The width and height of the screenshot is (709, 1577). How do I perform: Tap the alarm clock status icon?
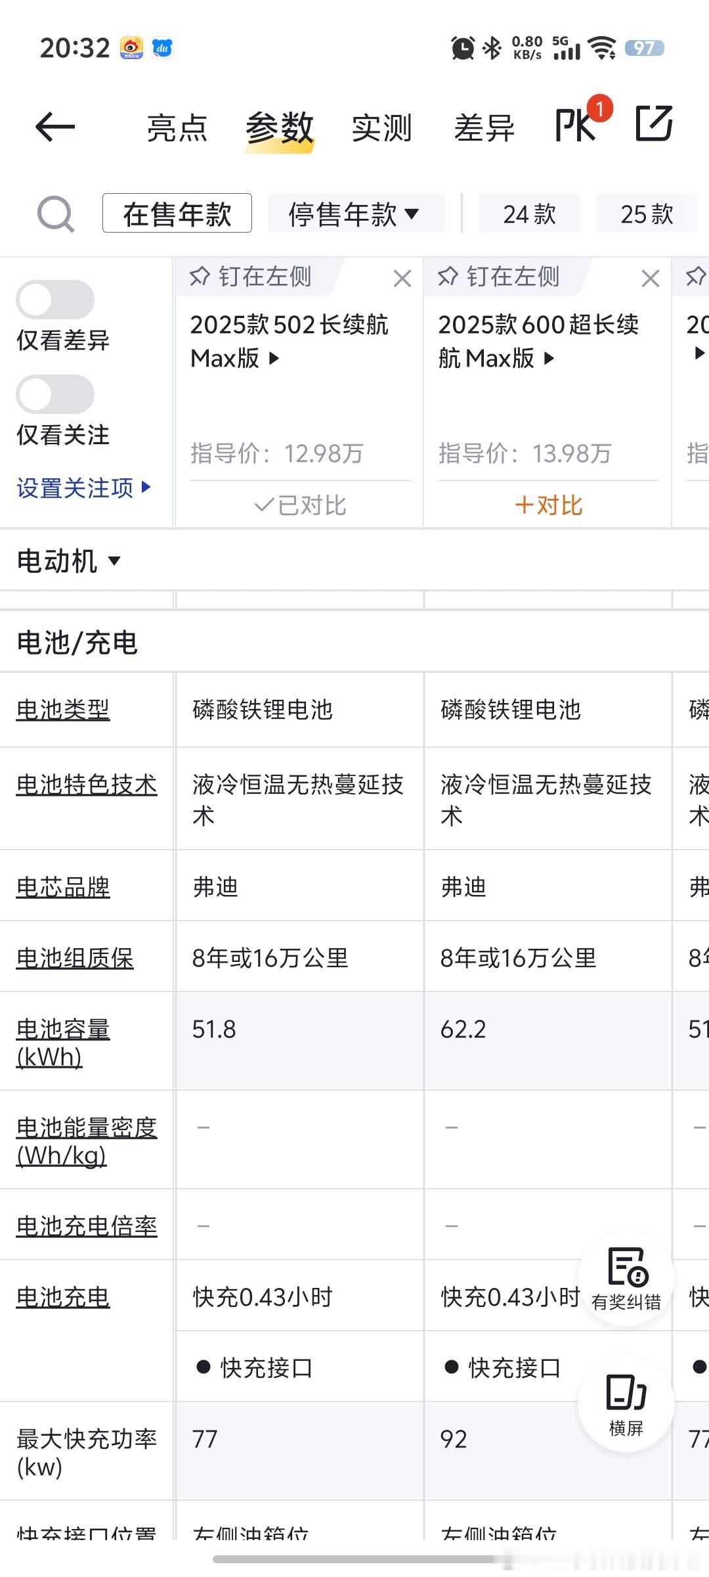pyautogui.click(x=463, y=48)
